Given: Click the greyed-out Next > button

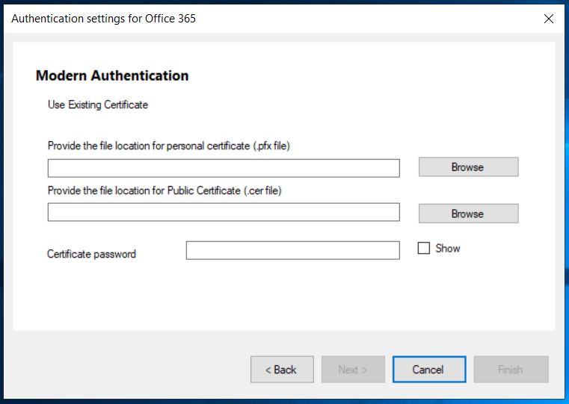Looking at the screenshot, I should click(353, 370).
